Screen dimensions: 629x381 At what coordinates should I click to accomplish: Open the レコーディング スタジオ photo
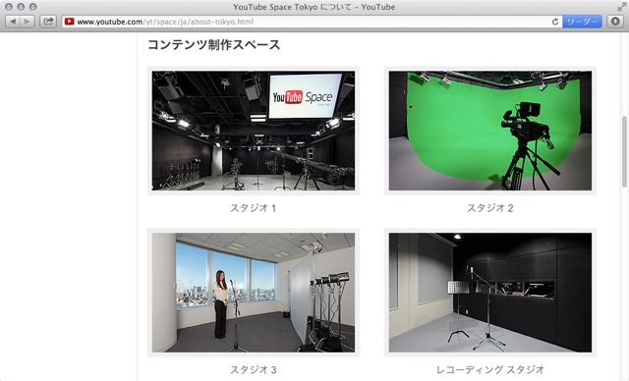[490, 293]
